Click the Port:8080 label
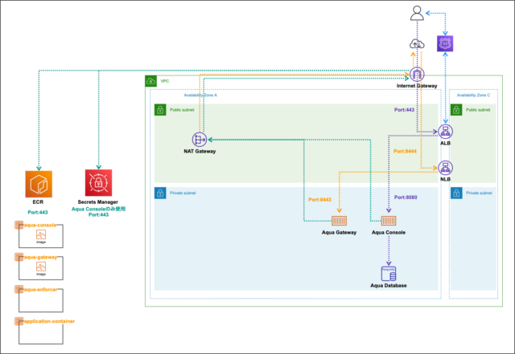This screenshot has width=515, height=354. click(406, 197)
